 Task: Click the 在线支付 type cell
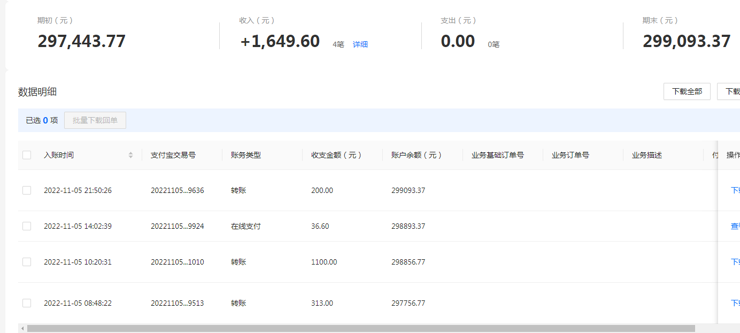pos(246,226)
